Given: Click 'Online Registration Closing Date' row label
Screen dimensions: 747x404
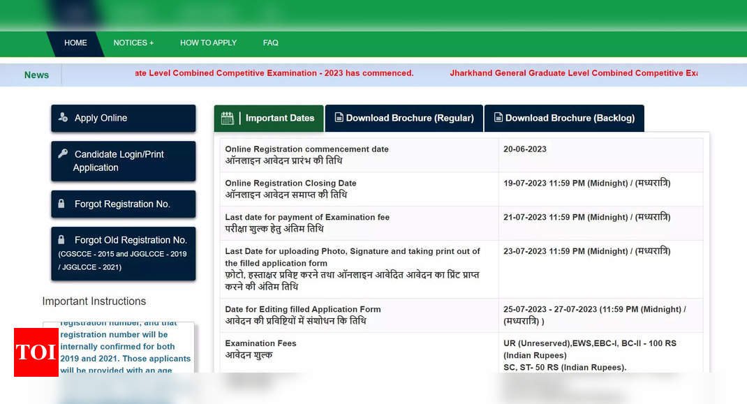Looking at the screenshot, I should coord(290,183).
